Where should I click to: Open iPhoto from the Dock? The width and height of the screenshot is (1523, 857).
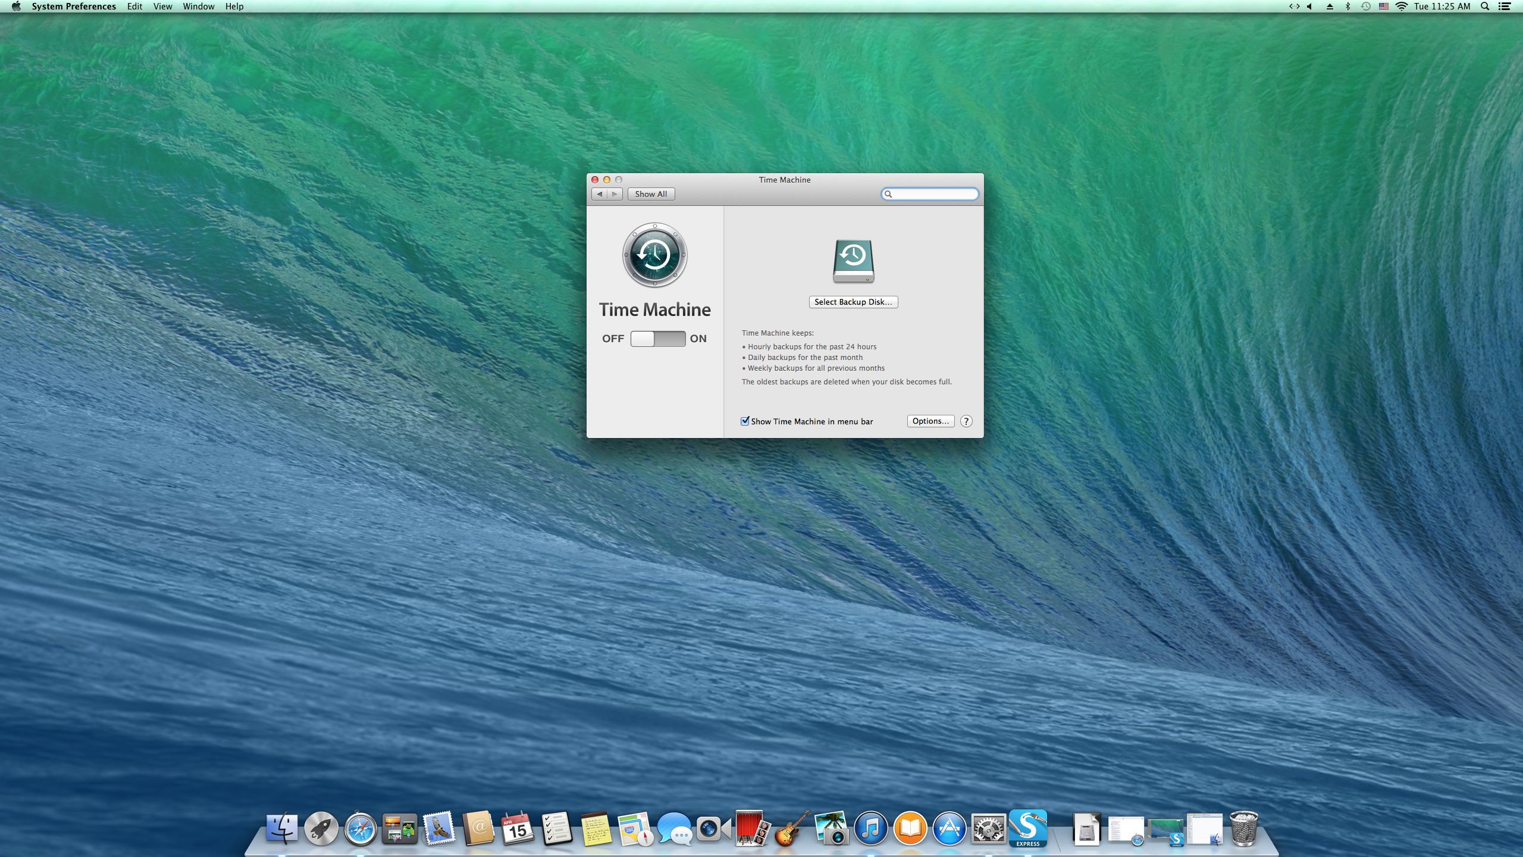coord(831,828)
